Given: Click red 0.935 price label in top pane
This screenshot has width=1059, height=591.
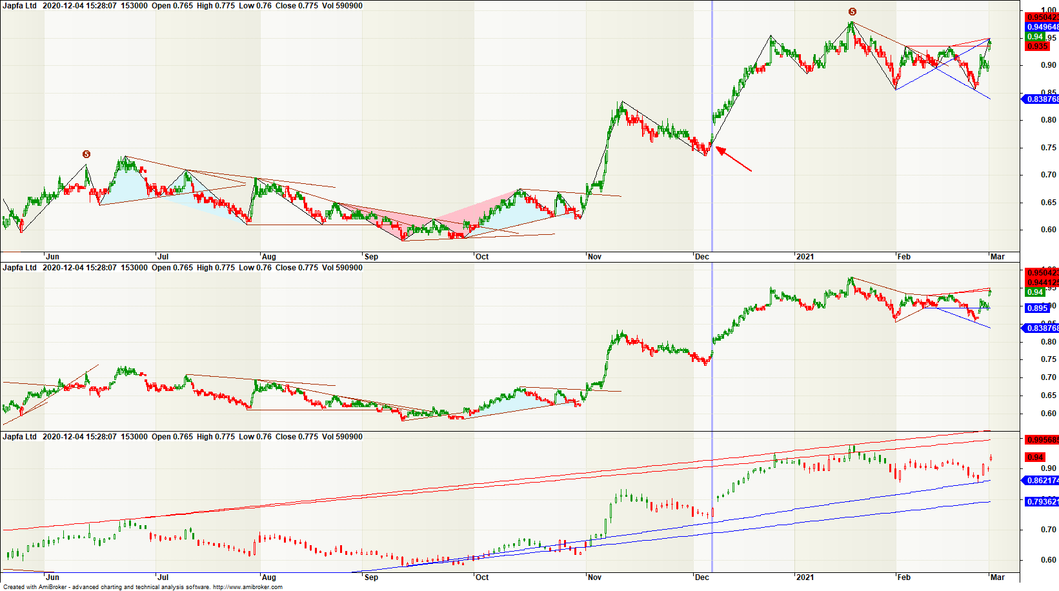Looking at the screenshot, I should point(1037,46).
